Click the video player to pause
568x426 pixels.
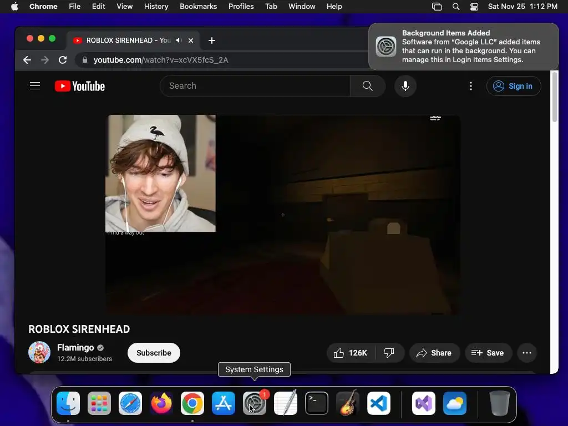click(283, 215)
